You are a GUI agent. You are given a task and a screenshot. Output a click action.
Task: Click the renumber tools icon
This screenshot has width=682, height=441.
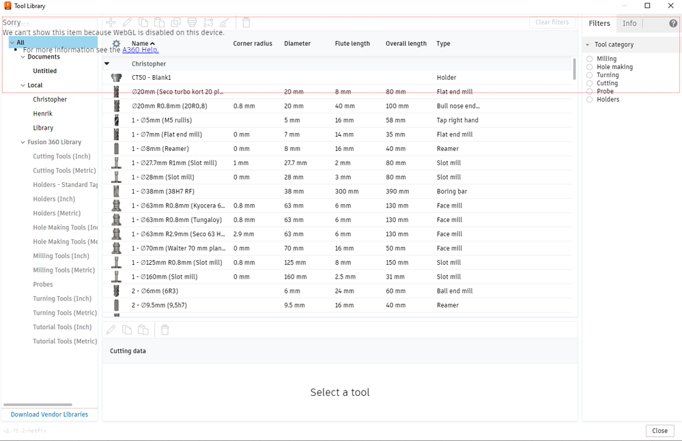click(208, 22)
